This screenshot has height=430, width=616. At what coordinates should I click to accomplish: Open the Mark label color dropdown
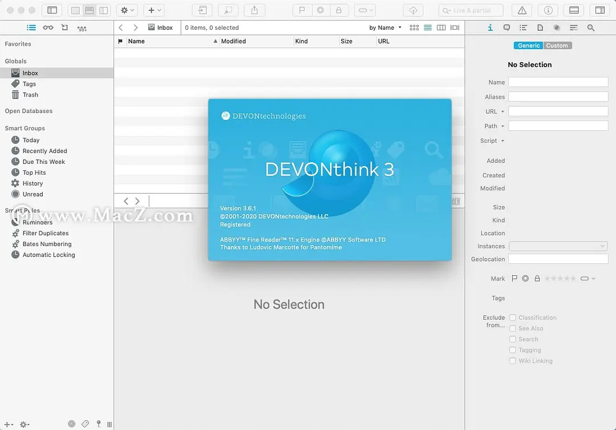pyautogui.click(x=587, y=279)
